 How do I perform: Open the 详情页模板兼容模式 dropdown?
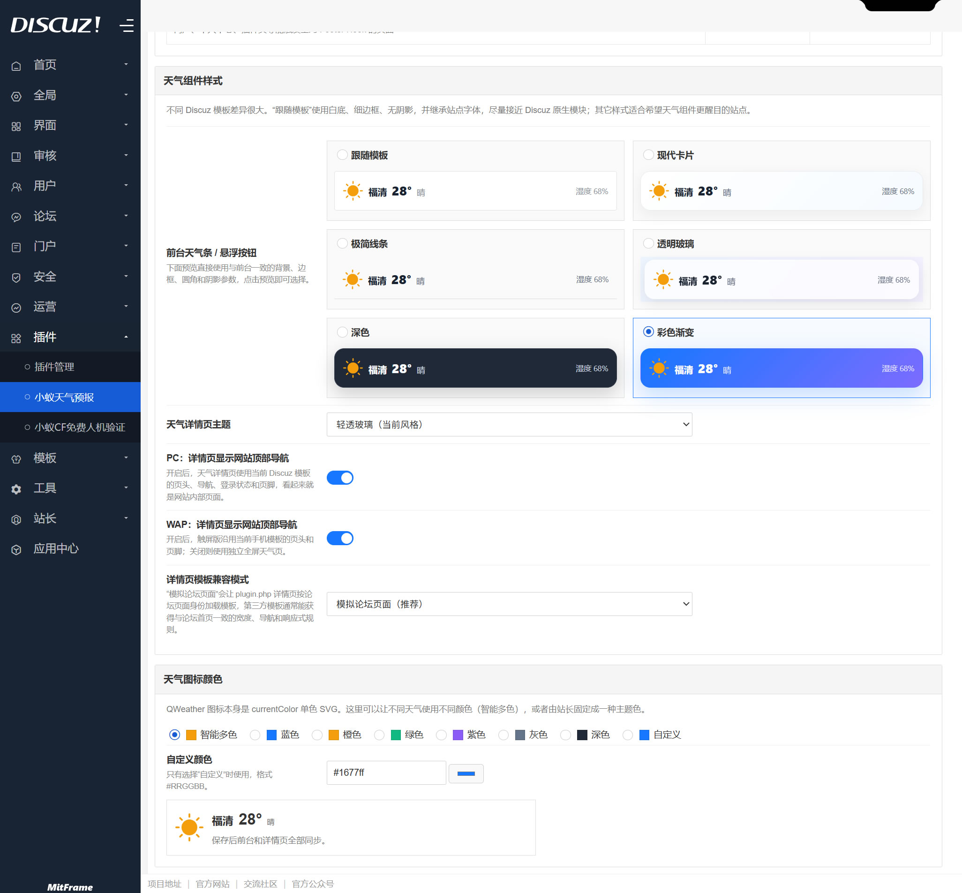coord(509,604)
